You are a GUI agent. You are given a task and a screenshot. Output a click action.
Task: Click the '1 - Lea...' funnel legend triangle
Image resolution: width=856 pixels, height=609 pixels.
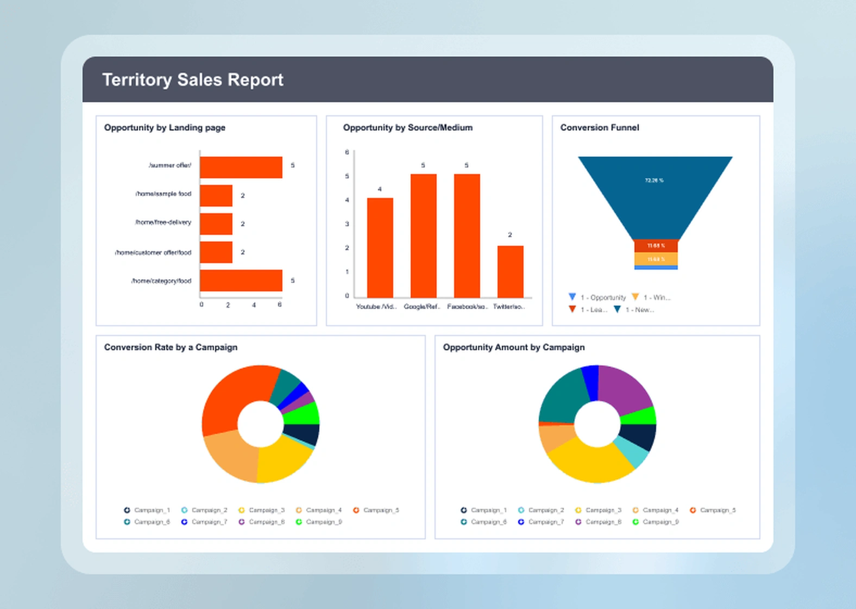tap(572, 309)
